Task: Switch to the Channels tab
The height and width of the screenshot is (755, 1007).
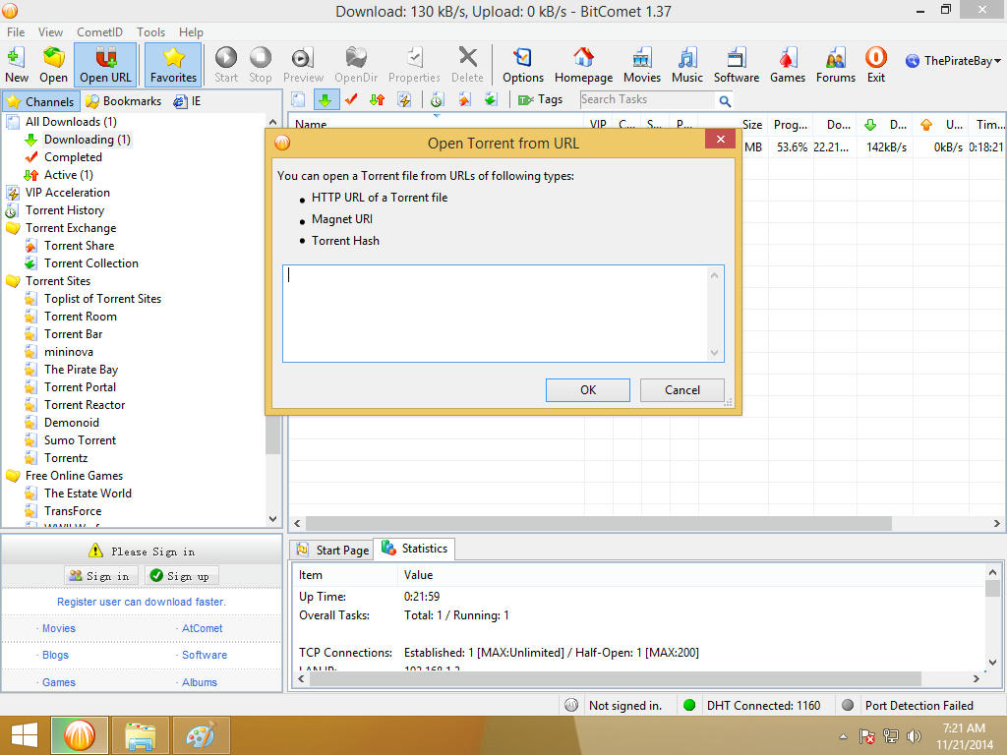Action: 41,101
